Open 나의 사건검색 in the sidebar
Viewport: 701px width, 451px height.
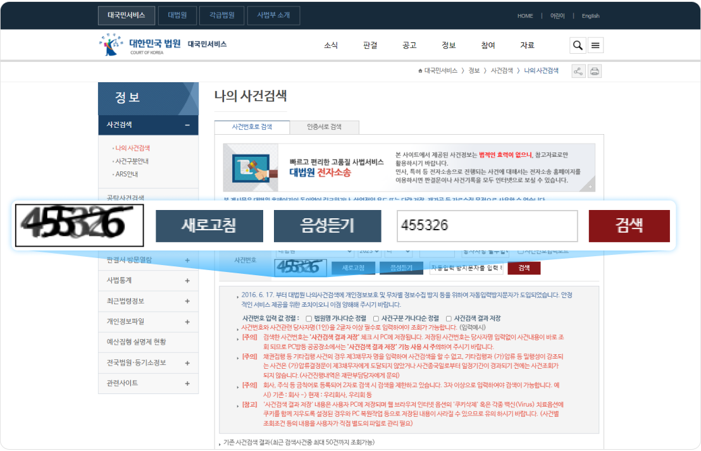[x=132, y=148]
